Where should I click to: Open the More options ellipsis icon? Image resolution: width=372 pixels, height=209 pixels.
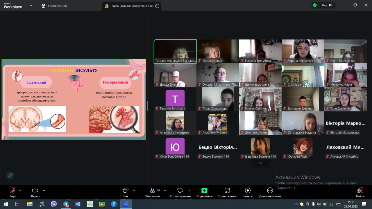point(270,191)
